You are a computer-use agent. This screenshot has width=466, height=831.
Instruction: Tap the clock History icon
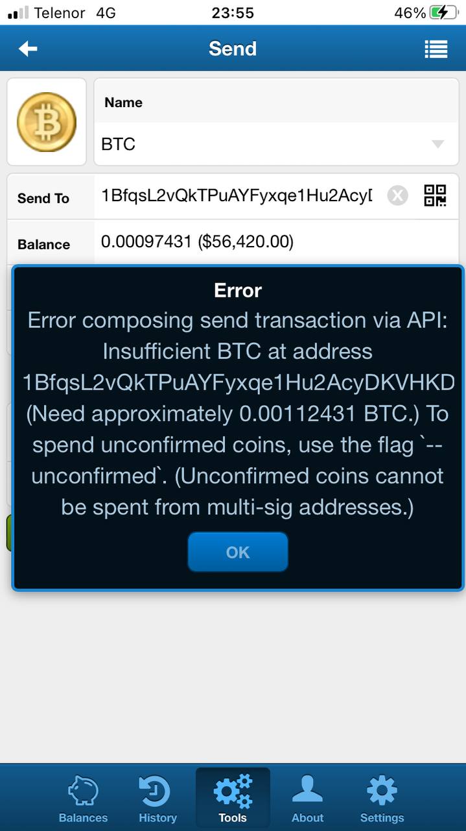pos(156,791)
